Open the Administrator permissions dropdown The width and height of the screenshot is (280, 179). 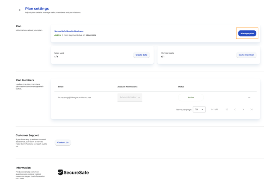pyautogui.click(x=130, y=97)
